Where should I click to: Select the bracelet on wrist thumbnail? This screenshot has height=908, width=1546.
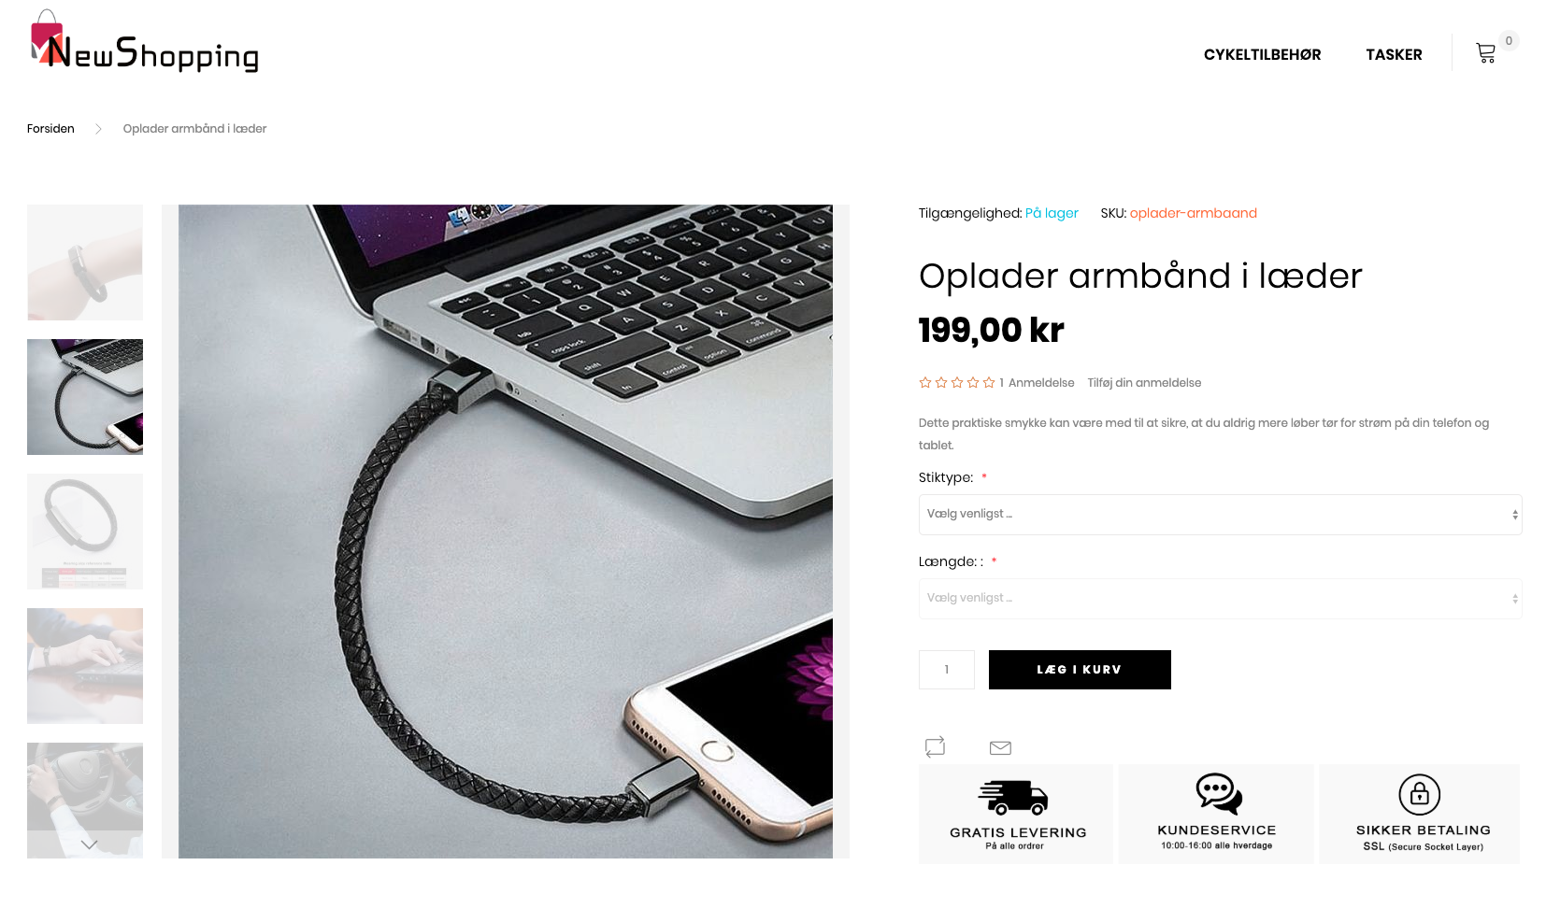(x=85, y=262)
